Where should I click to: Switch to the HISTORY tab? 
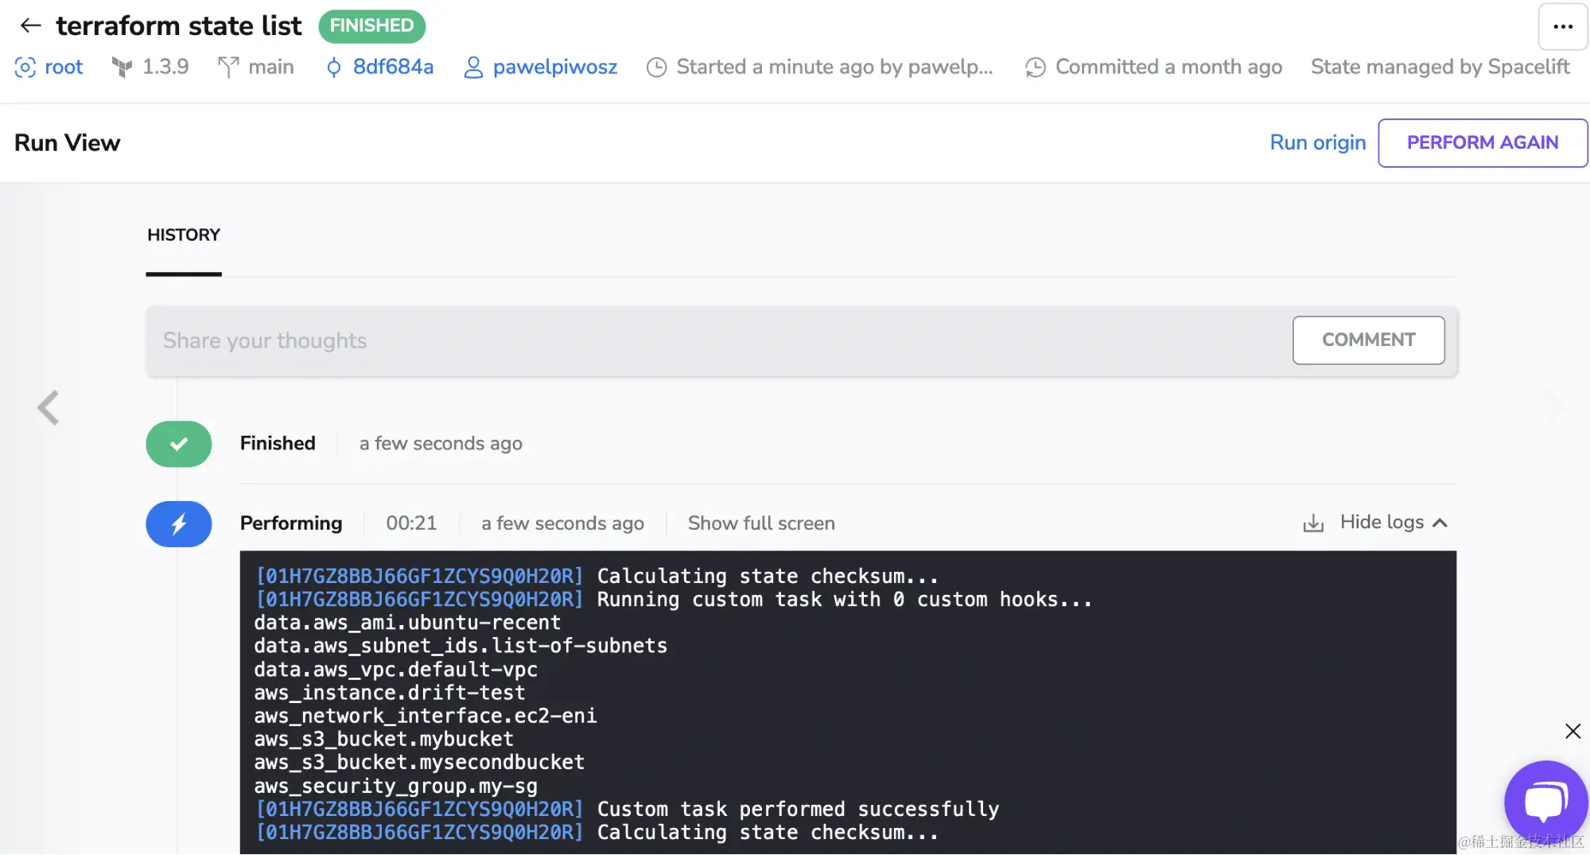click(183, 235)
